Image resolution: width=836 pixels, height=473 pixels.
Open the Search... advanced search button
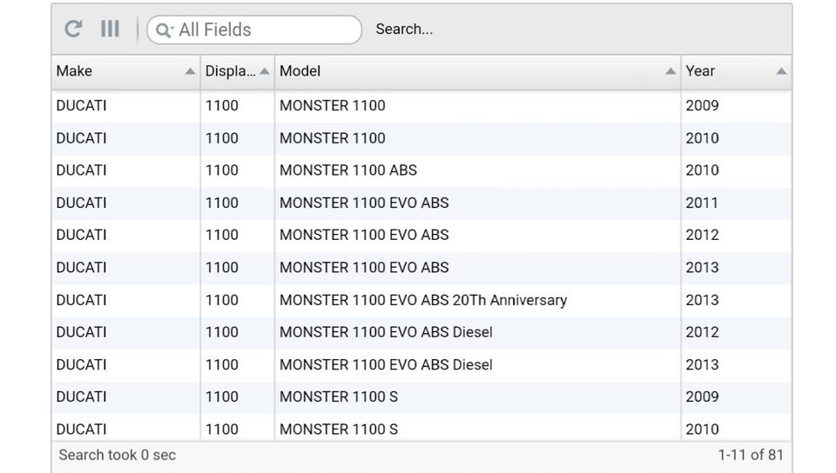(404, 29)
